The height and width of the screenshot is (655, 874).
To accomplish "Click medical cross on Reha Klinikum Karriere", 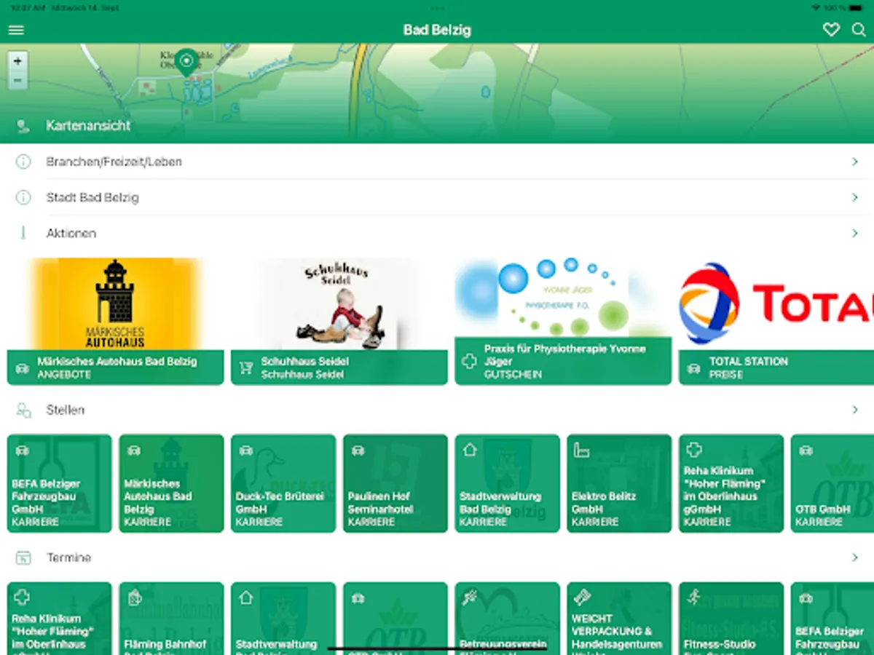I will coord(694,450).
